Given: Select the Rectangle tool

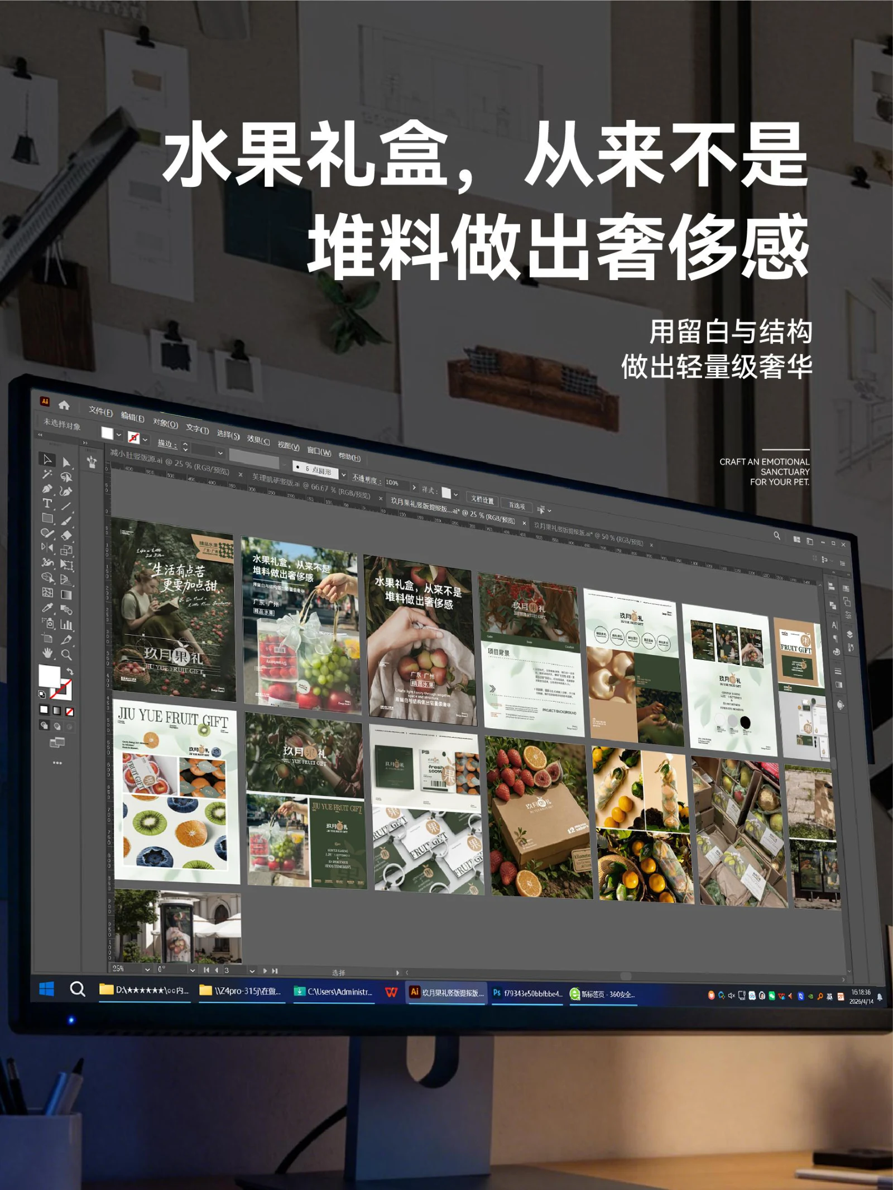Looking at the screenshot, I should tap(47, 518).
